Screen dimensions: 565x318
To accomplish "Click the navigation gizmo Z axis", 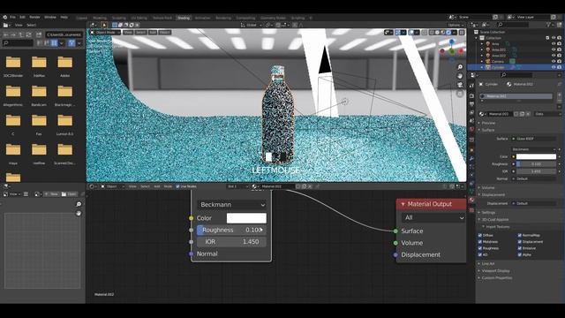I will [451, 42].
